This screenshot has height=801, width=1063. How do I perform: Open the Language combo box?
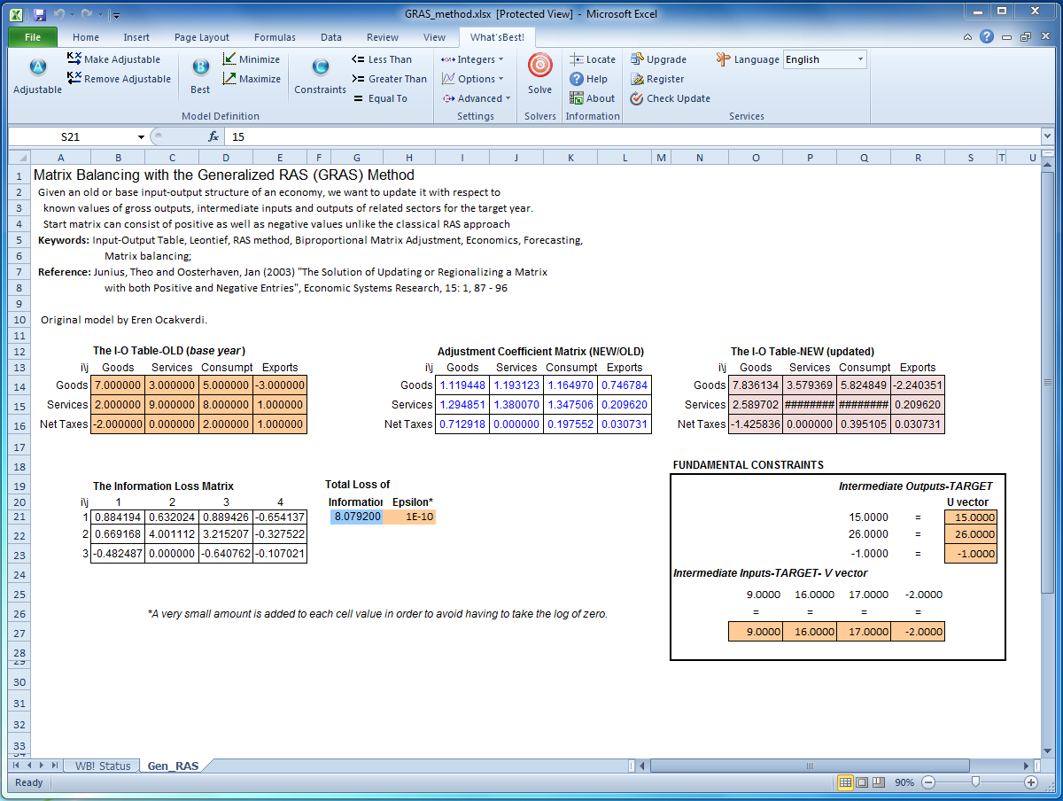click(x=825, y=59)
